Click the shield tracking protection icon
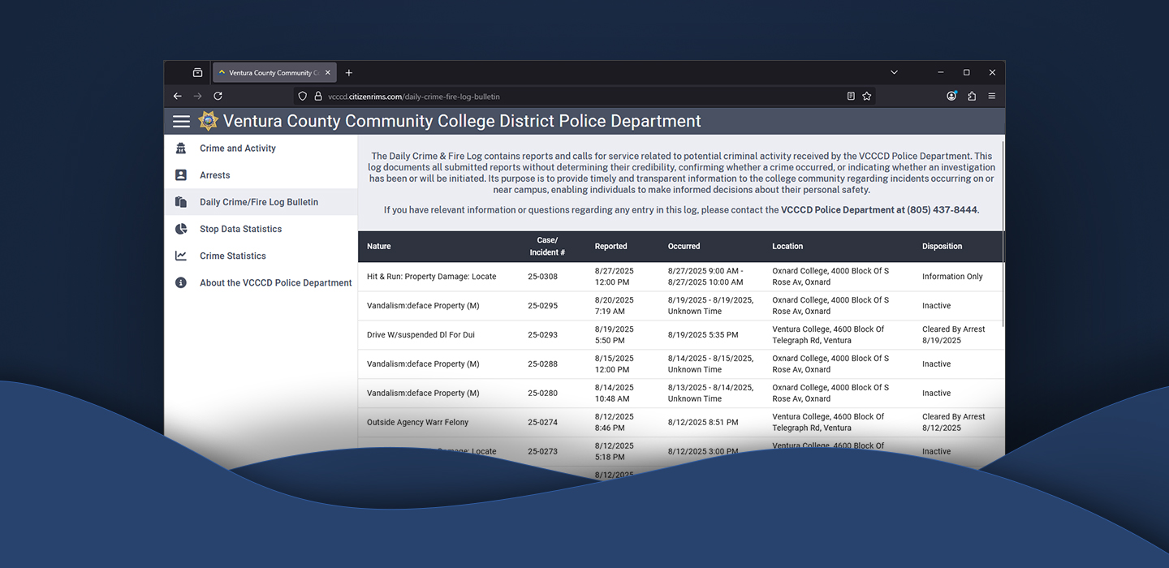Viewport: 1169px width, 568px height. (303, 96)
